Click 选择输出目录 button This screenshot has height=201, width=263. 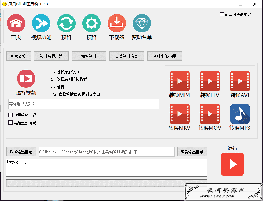coord(21,152)
